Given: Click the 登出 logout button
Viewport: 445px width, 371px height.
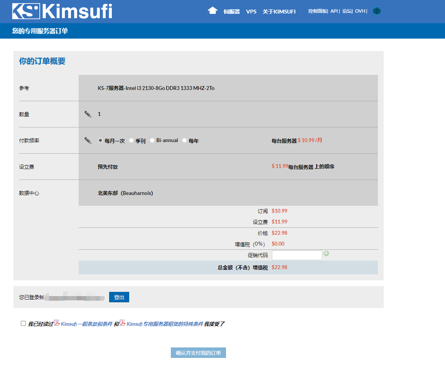Looking at the screenshot, I should (x=119, y=297).
